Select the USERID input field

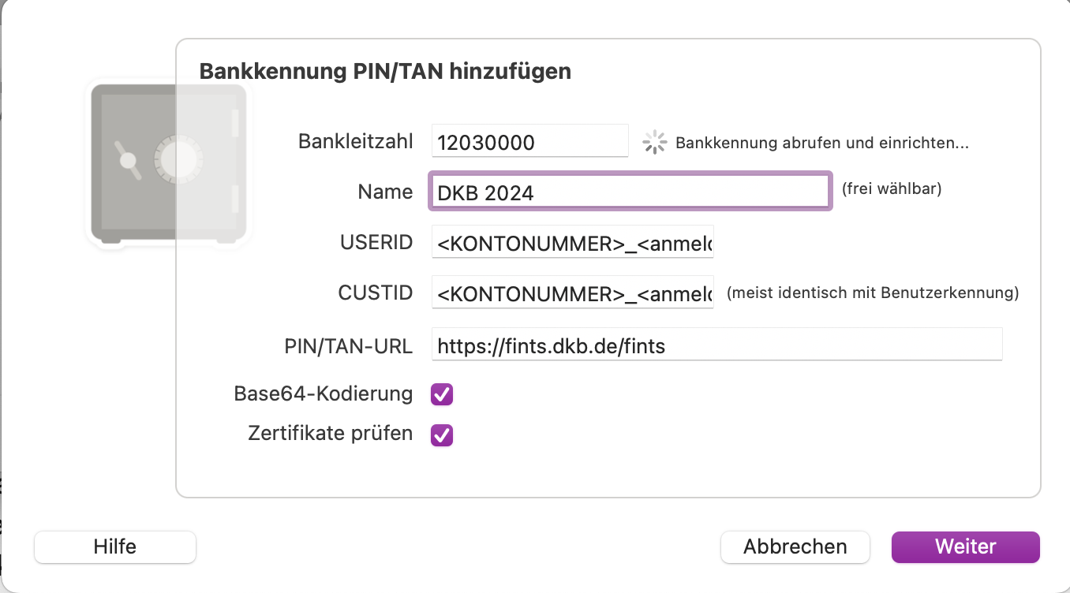573,243
